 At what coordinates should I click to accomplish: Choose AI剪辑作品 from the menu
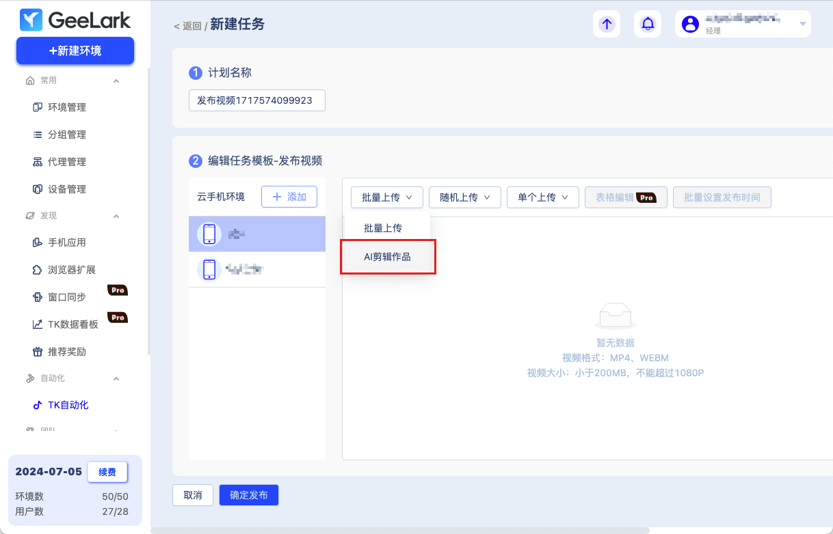pyautogui.click(x=387, y=257)
